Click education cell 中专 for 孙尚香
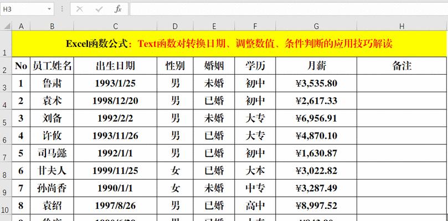Viewport: 448px width, 221px height. (x=255, y=188)
